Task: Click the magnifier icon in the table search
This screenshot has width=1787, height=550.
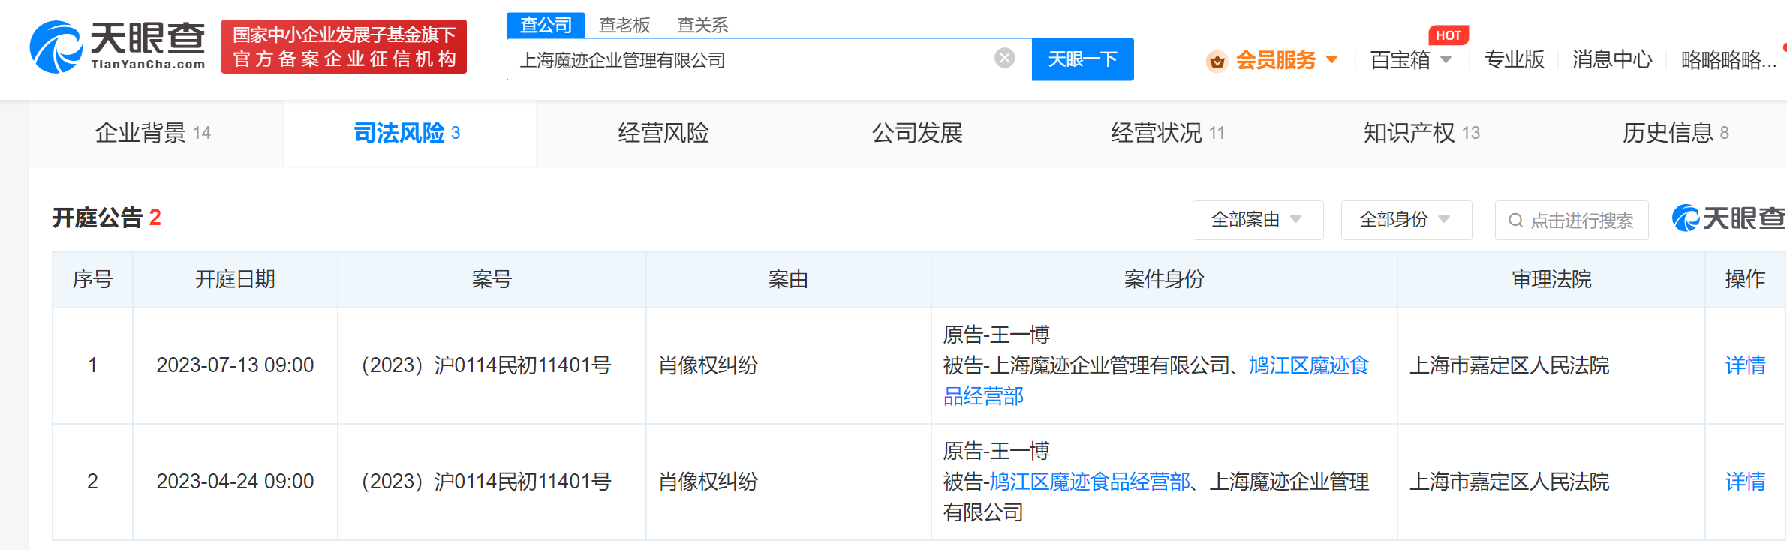Action: point(1515,221)
